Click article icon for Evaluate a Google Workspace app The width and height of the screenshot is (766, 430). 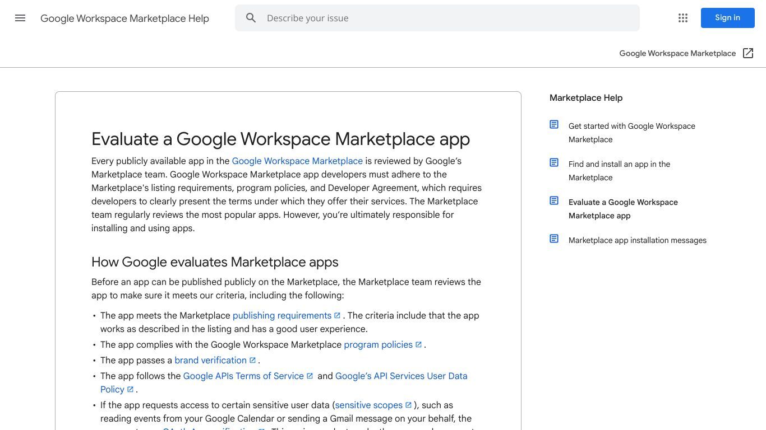point(554,200)
